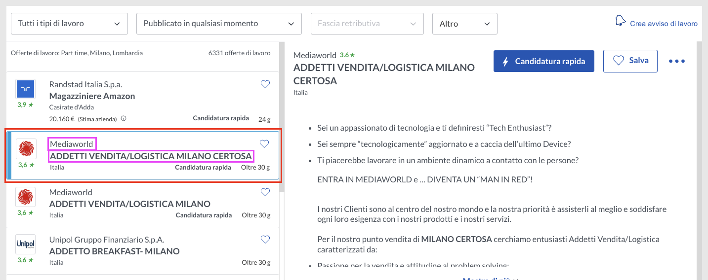
Task: Click the Salva button
Action: (x=630, y=61)
